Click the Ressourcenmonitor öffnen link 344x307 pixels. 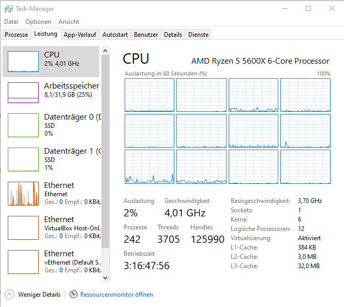(116, 295)
